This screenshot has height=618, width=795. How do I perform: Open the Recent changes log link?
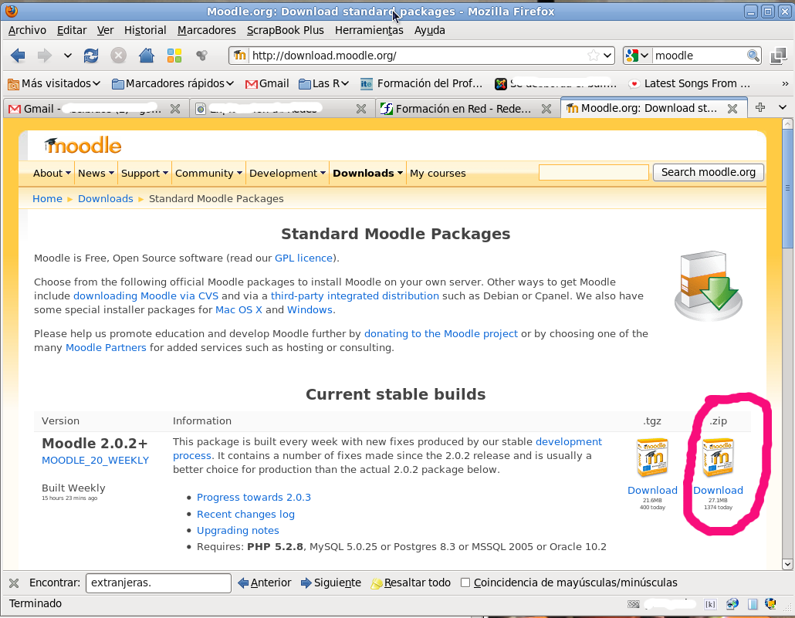pyautogui.click(x=245, y=514)
